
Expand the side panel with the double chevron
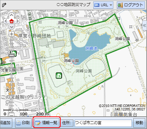coord(145,26)
